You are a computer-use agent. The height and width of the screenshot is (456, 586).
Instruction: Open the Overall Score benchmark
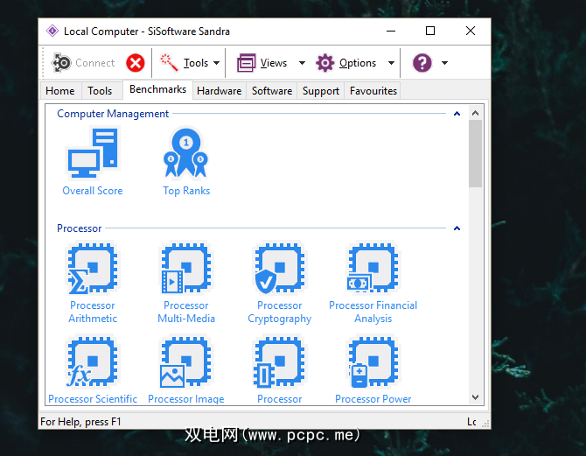coord(93,162)
